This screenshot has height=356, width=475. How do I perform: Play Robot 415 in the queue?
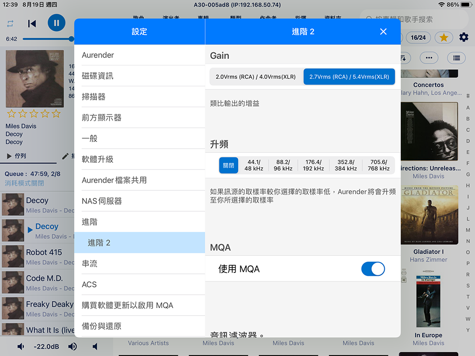(x=37, y=257)
